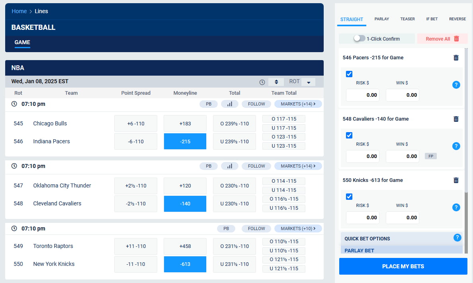Select Oklahoma City Thunder +120 moneyline
This screenshot has height=283, width=473.
[185, 185]
